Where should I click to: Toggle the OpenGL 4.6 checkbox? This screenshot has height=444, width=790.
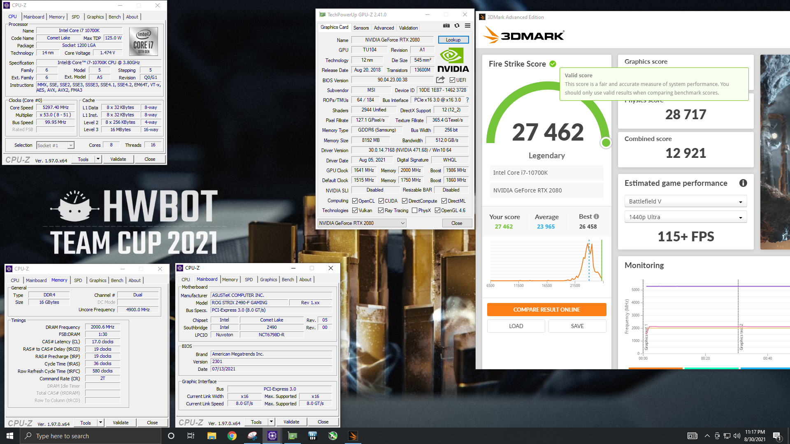(437, 210)
